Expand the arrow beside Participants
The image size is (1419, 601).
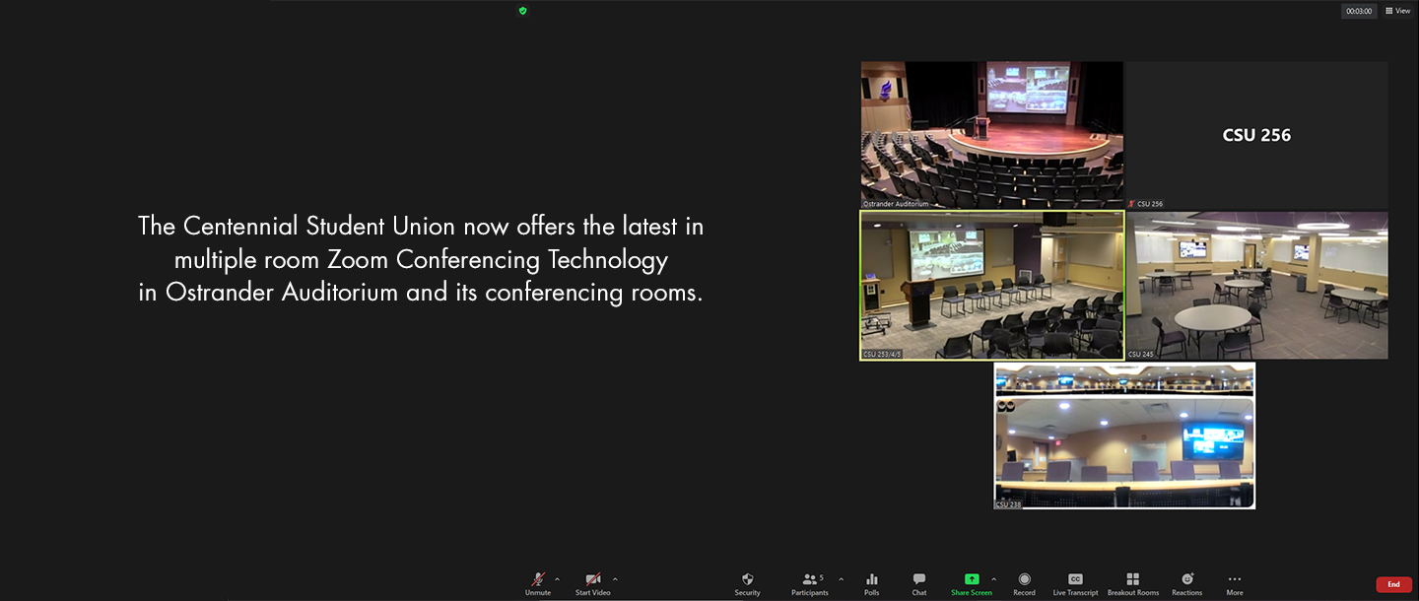coord(841,579)
